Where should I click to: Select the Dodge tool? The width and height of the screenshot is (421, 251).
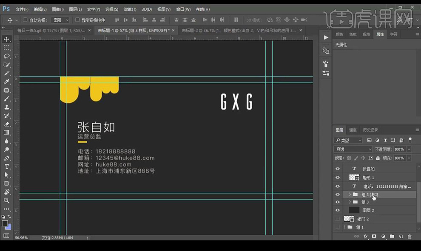[6, 150]
